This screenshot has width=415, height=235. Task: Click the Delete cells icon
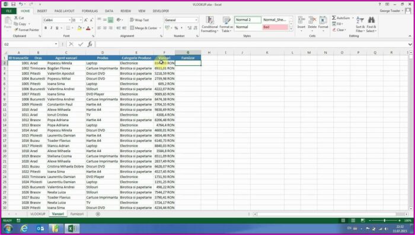[x=312, y=20]
